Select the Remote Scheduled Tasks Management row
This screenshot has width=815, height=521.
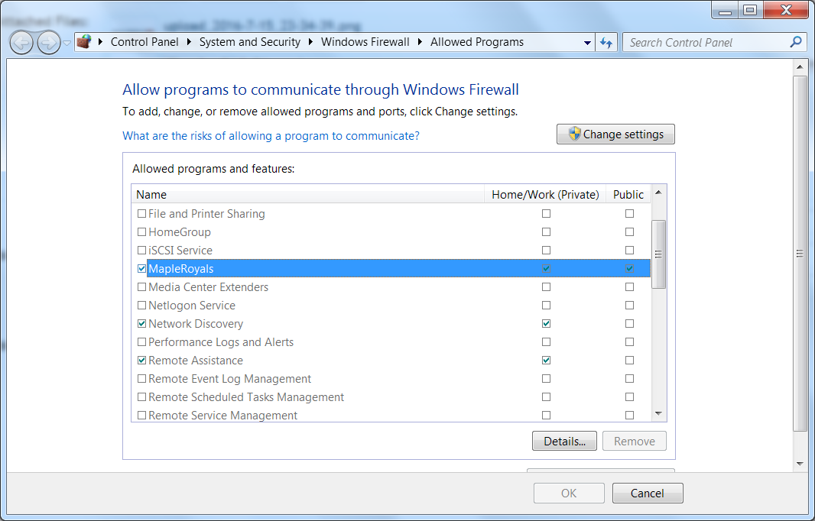click(x=391, y=396)
